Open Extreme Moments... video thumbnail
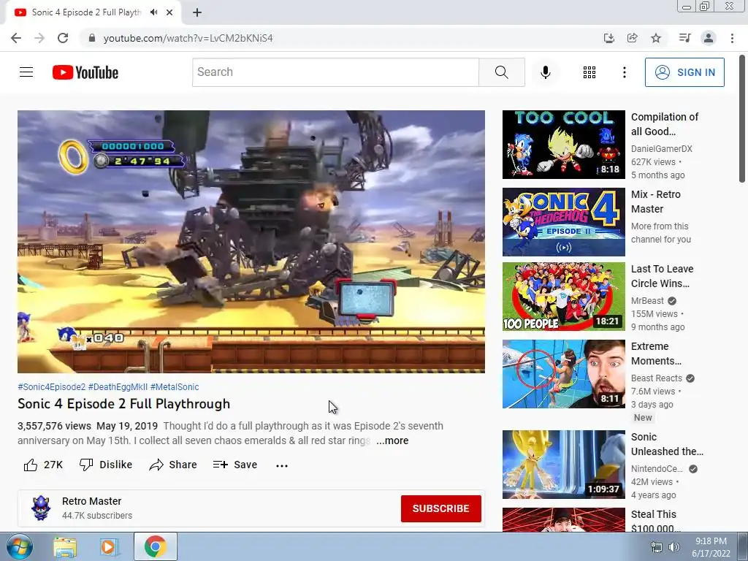 click(x=563, y=374)
